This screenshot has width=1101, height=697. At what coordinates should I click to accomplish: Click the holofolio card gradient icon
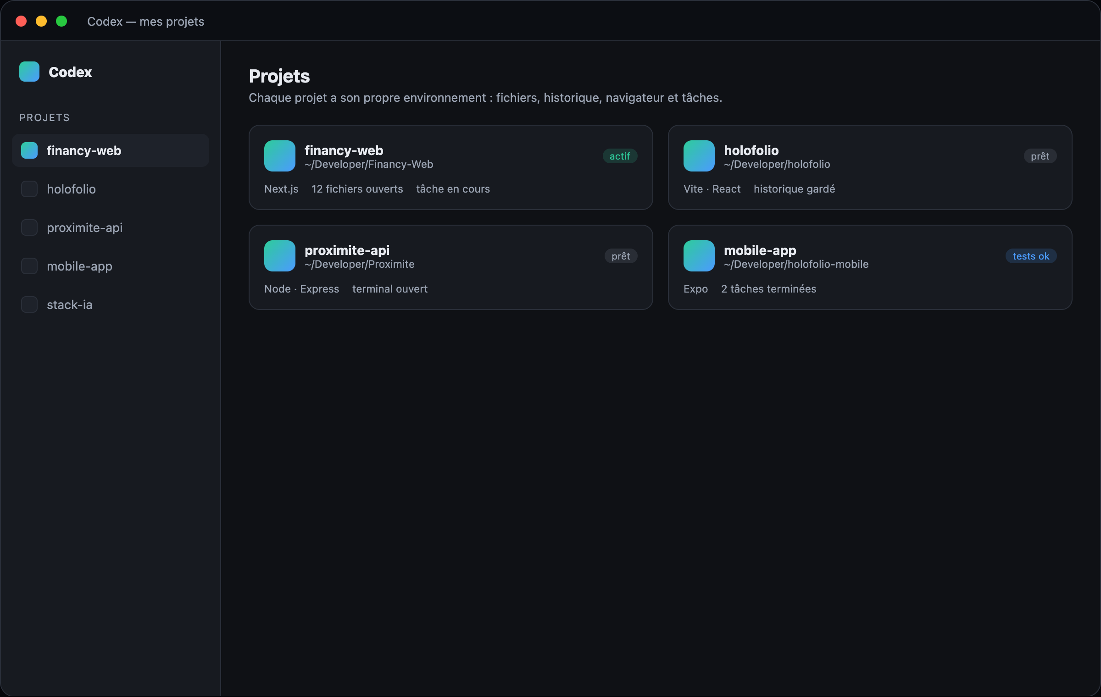699,156
